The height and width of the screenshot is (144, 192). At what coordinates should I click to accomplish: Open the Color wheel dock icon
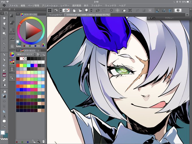[x=12, y=54]
